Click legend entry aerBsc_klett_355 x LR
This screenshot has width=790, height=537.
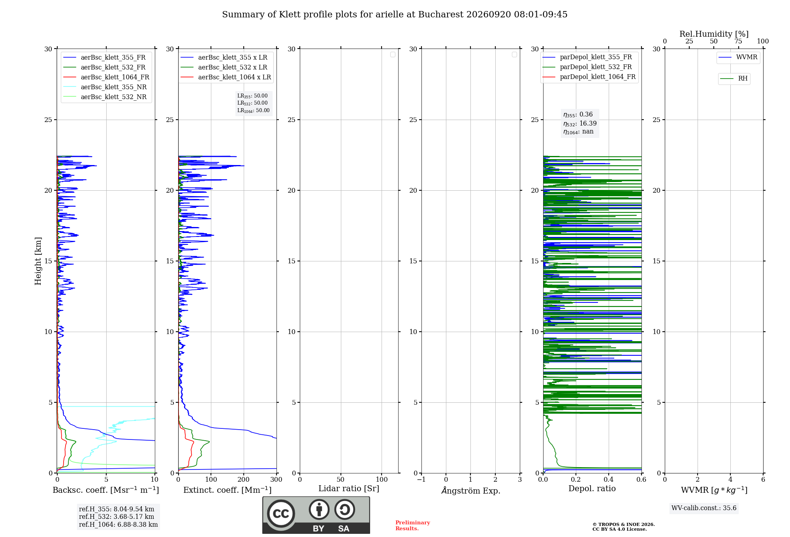(224, 58)
